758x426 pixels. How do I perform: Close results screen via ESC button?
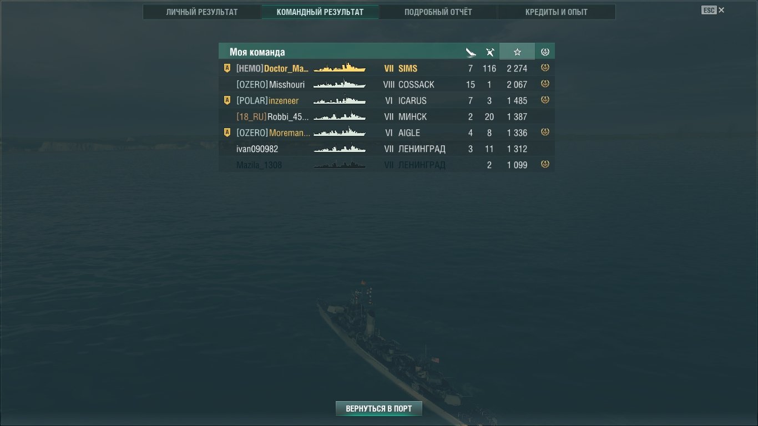pos(713,10)
